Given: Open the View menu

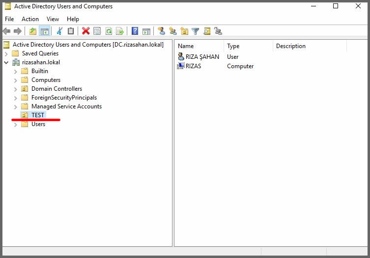Looking at the screenshot, I should point(53,19).
